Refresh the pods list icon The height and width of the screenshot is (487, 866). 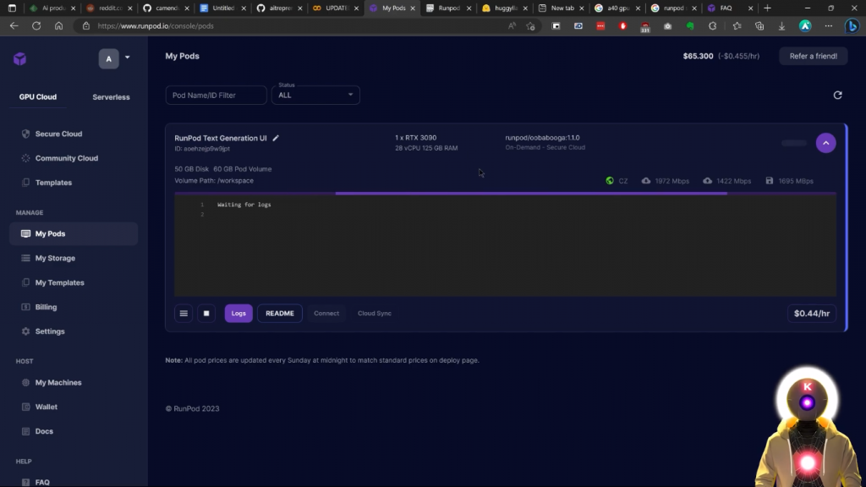[837, 95]
